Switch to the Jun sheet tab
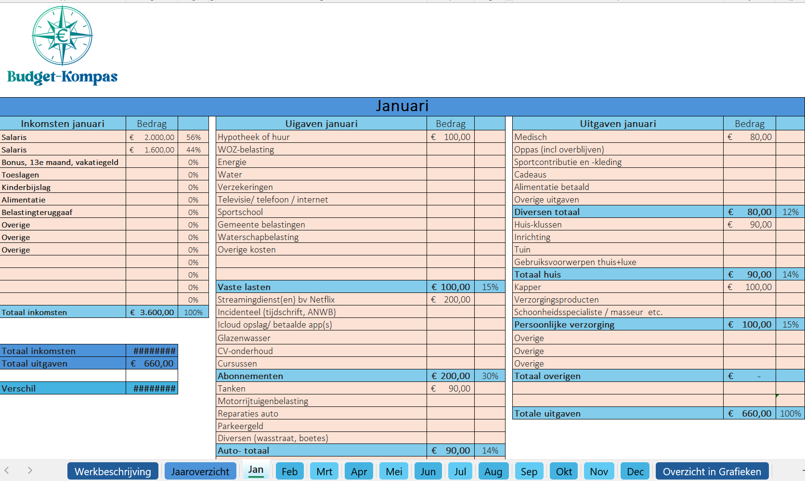The height and width of the screenshot is (481, 805). click(x=428, y=471)
